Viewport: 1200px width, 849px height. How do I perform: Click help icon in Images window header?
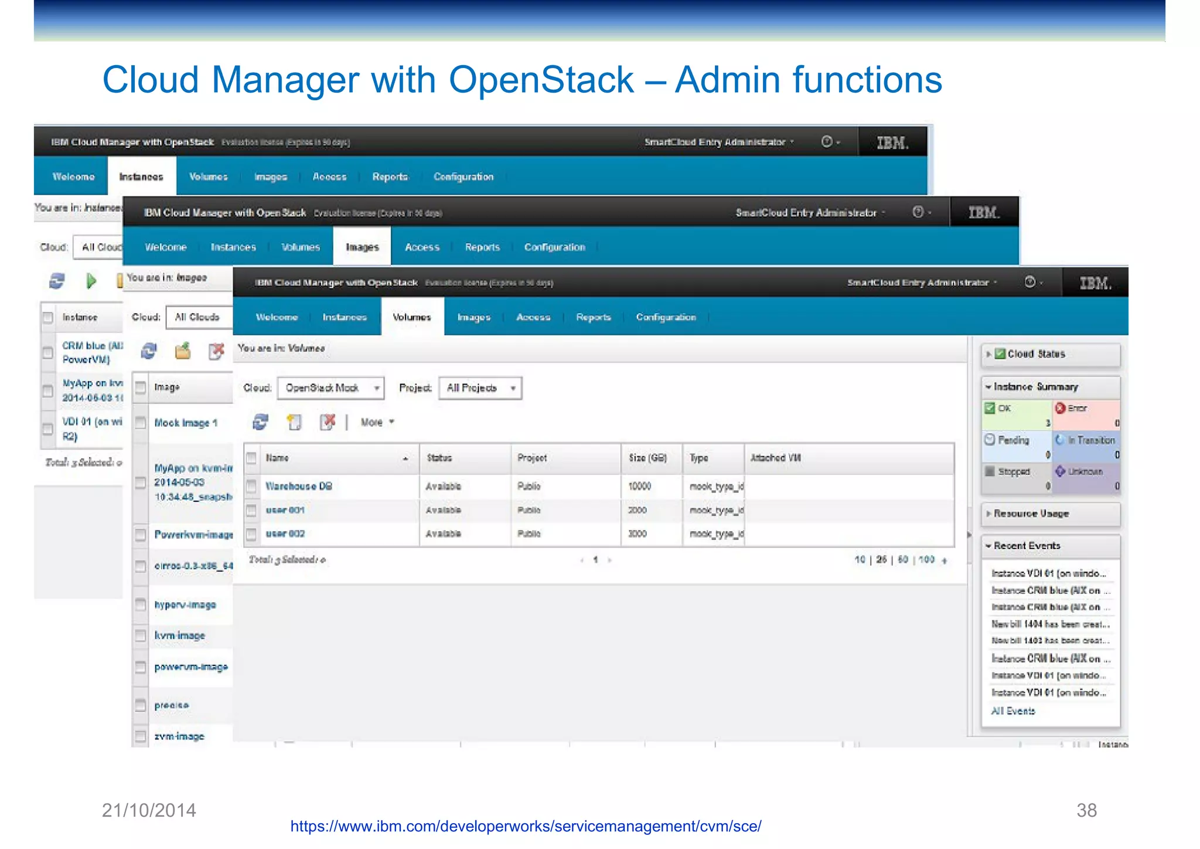pos(918,212)
